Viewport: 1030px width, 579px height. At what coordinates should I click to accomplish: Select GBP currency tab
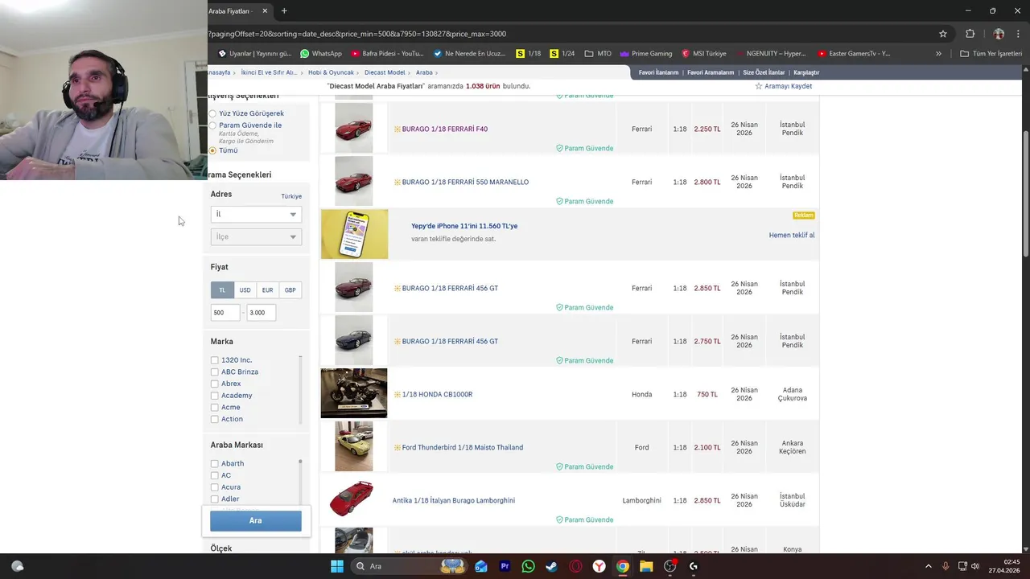(290, 289)
